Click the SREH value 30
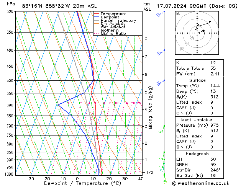The height and width of the screenshot is (186, 241). 213,165
